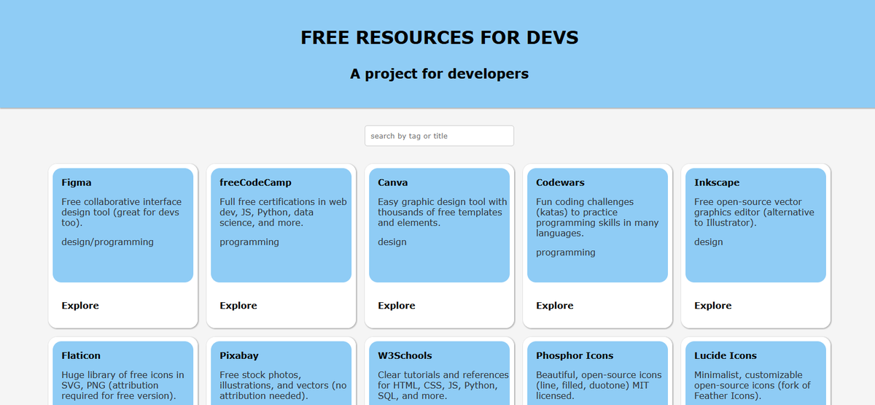Click the Figma description about collaborative interface design
The width and height of the screenshot is (875, 405).
pyautogui.click(x=122, y=212)
